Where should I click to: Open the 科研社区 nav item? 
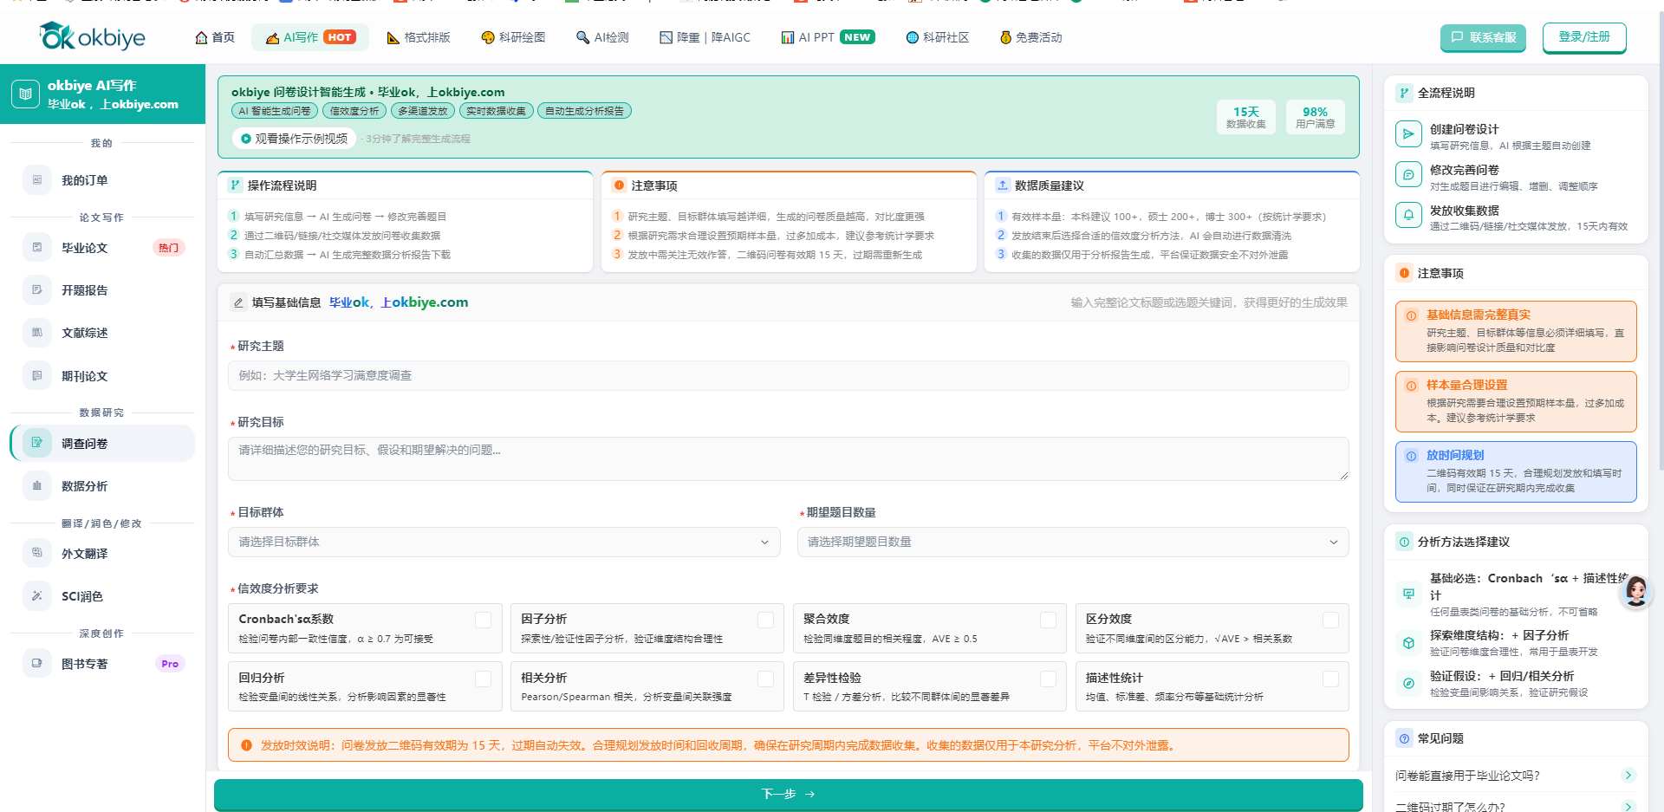[x=937, y=37]
